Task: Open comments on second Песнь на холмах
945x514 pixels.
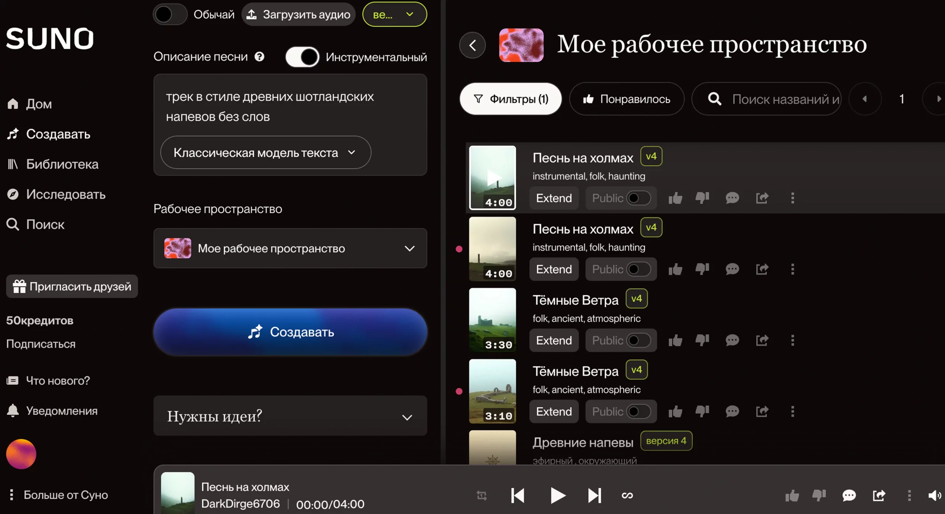Action: tap(732, 269)
